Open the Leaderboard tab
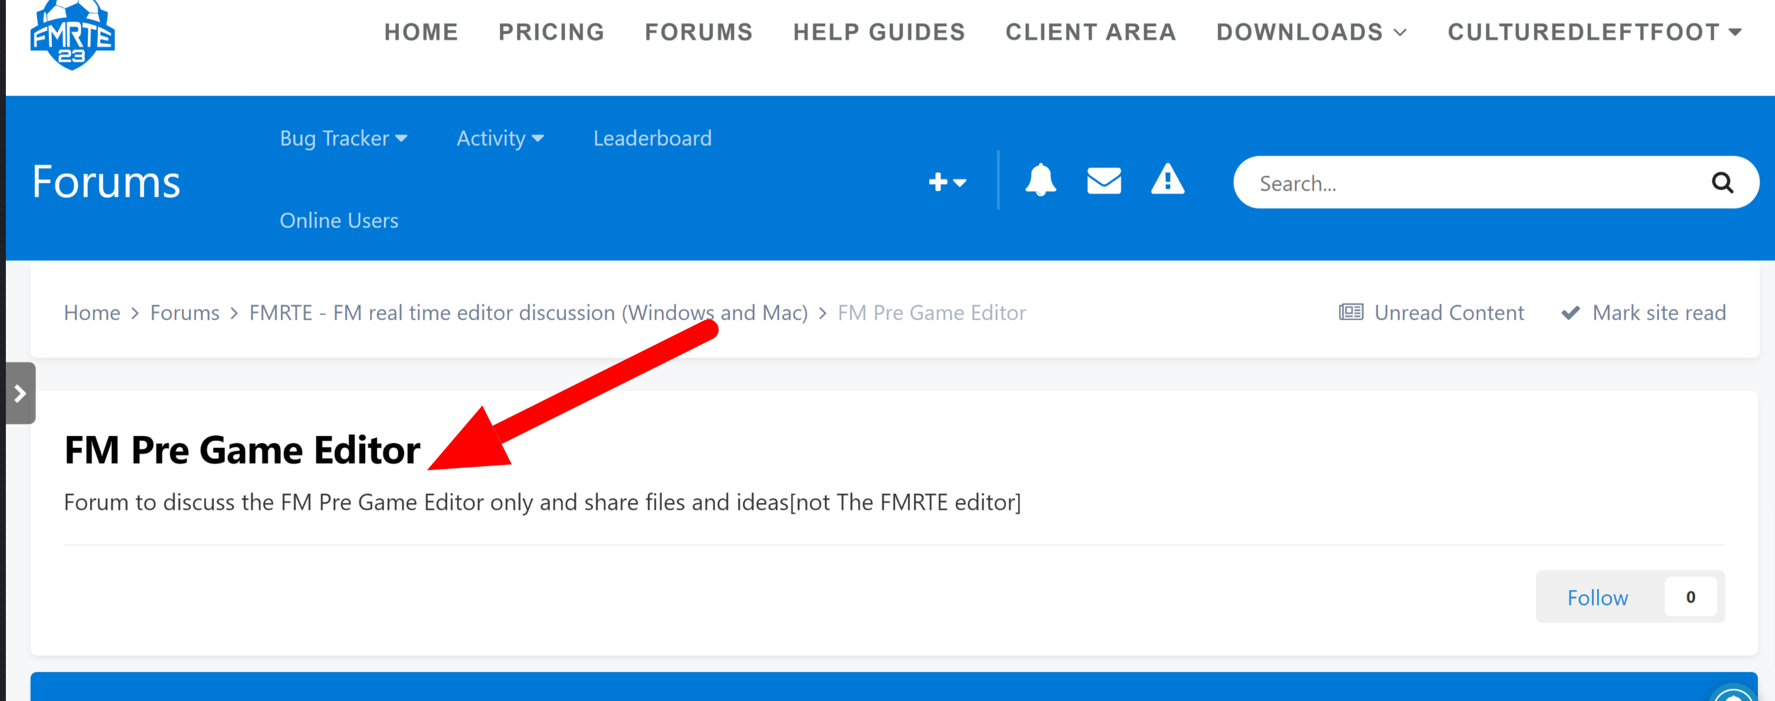 click(653, 138)
